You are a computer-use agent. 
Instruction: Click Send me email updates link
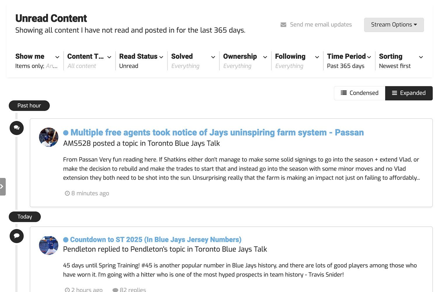tap(321, 25)
